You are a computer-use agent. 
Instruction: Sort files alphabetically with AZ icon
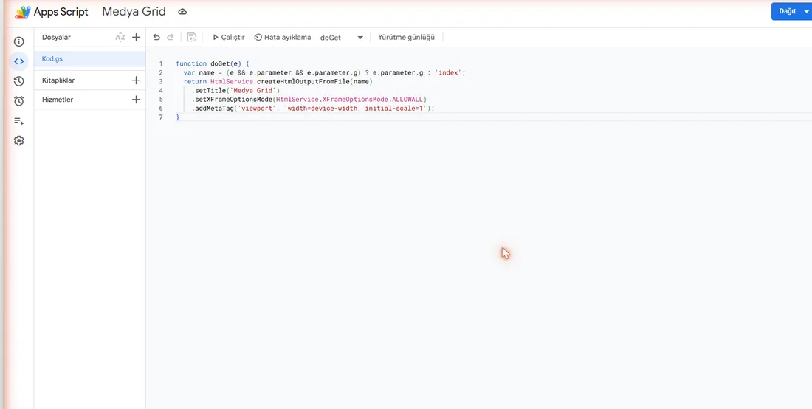[x=120, y=37]
